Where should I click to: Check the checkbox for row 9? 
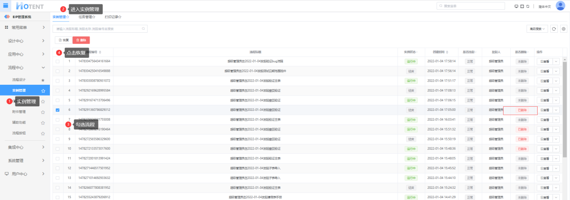coord(57,139)
